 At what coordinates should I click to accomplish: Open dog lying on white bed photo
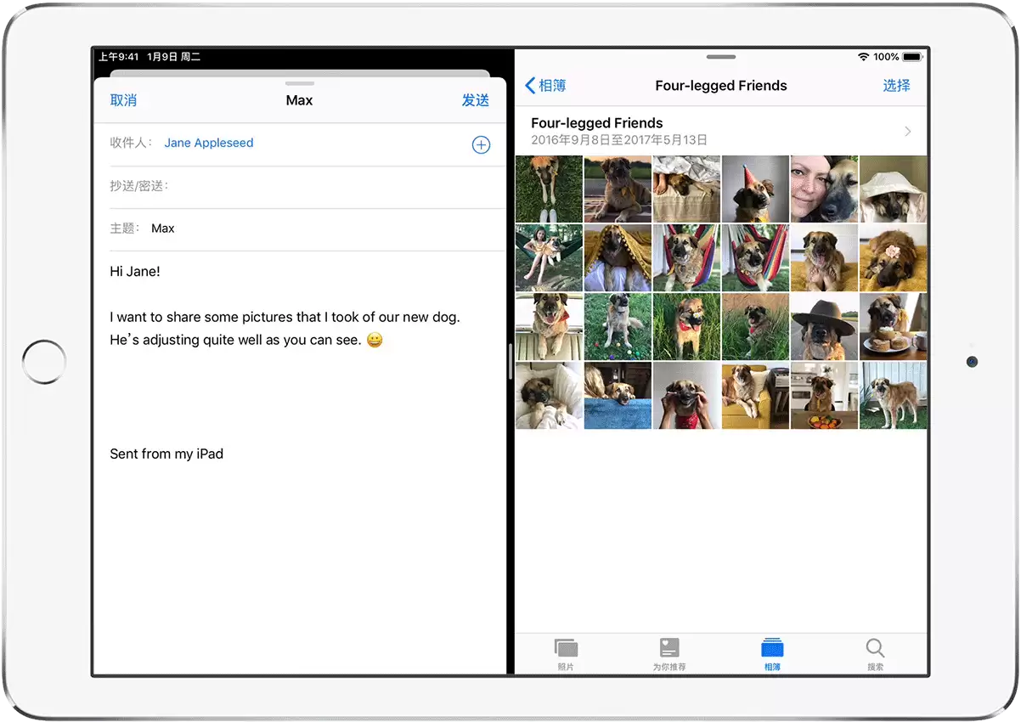tap(549, 395)
